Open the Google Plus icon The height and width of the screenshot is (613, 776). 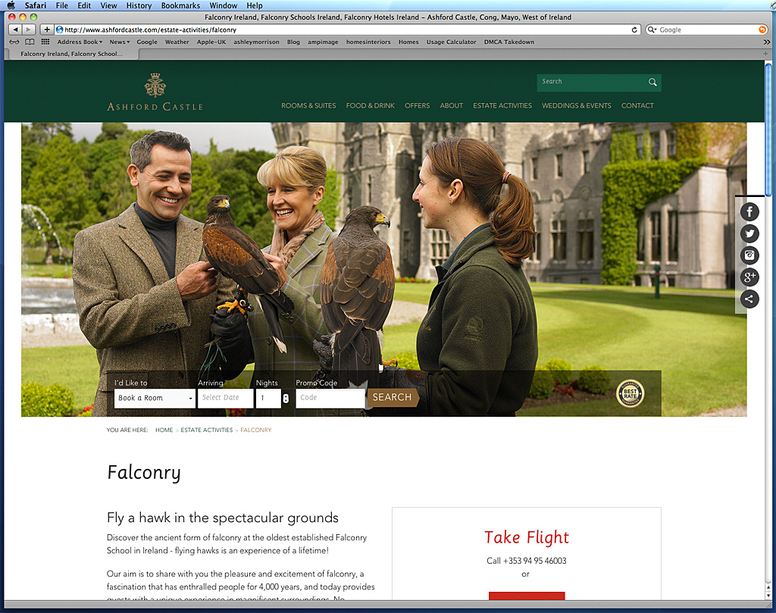(x=749, y=277)
